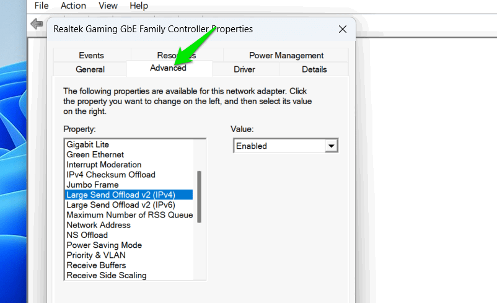Open the Value dropdown arrow

pos(332,146)
